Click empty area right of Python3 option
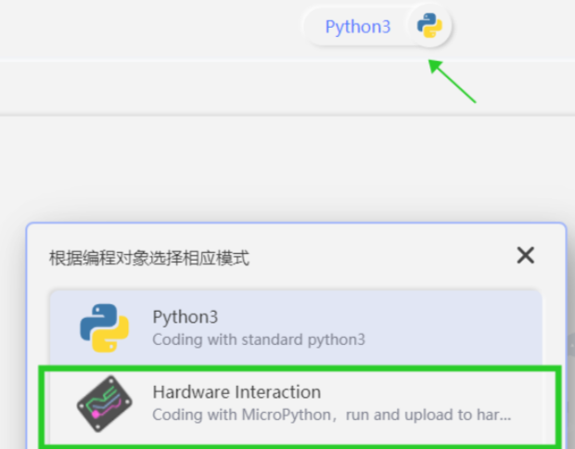575x449 pixels. click(x=454, y=327)
